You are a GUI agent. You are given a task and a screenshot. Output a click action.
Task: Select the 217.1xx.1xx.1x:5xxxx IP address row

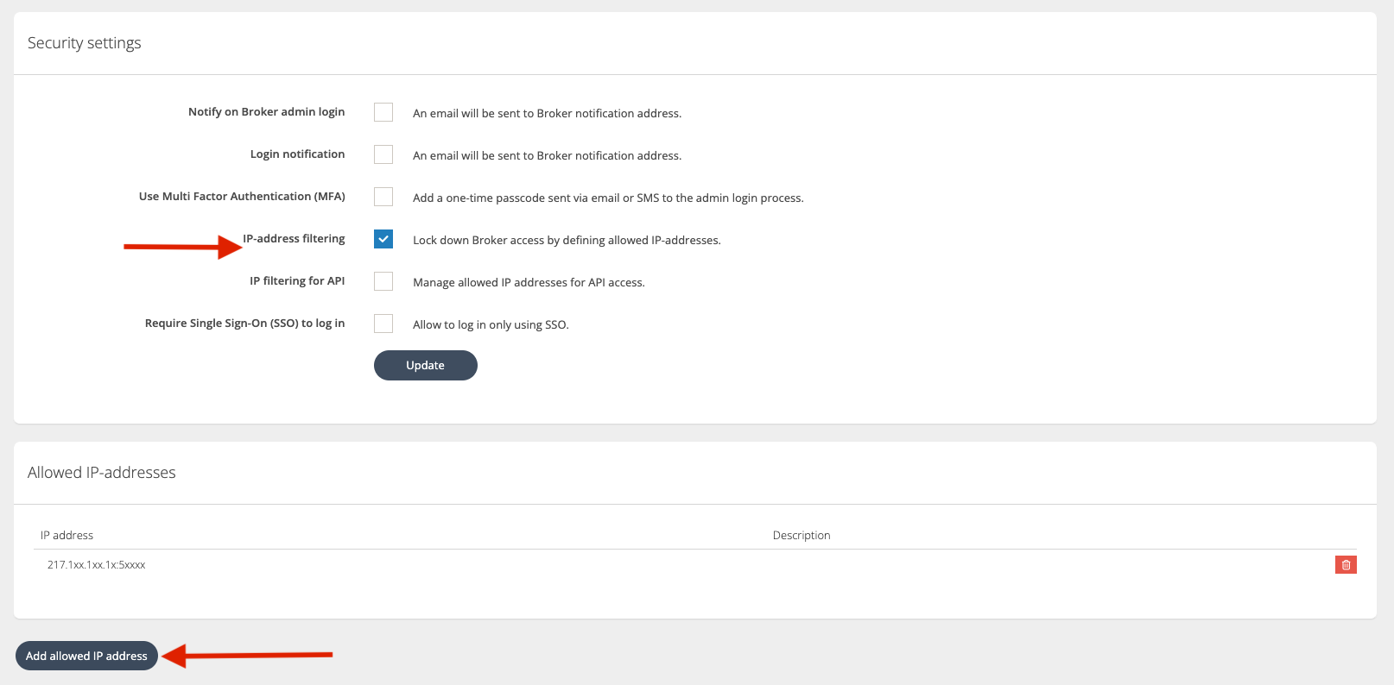click(x=96, y=565)
